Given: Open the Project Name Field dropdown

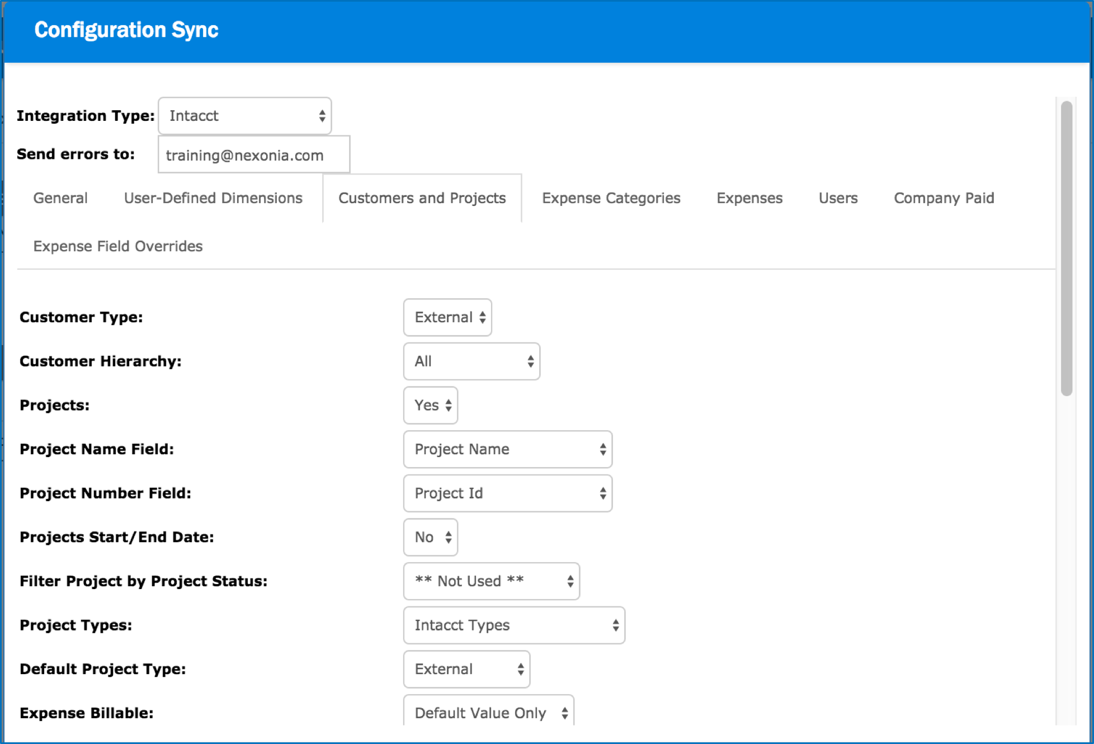Looking at the screenshot, I should pos(507,449).
